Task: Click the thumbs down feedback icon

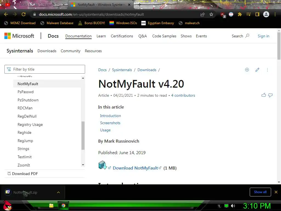Action: point(270,95)
